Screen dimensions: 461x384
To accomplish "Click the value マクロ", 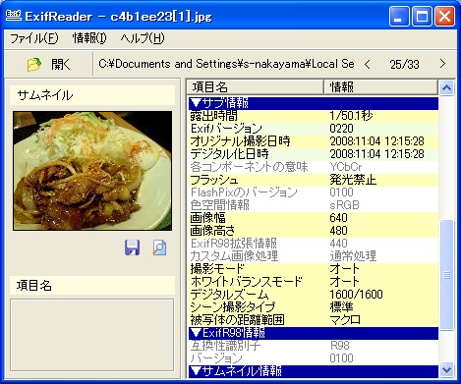I will [x=345, y=320].
